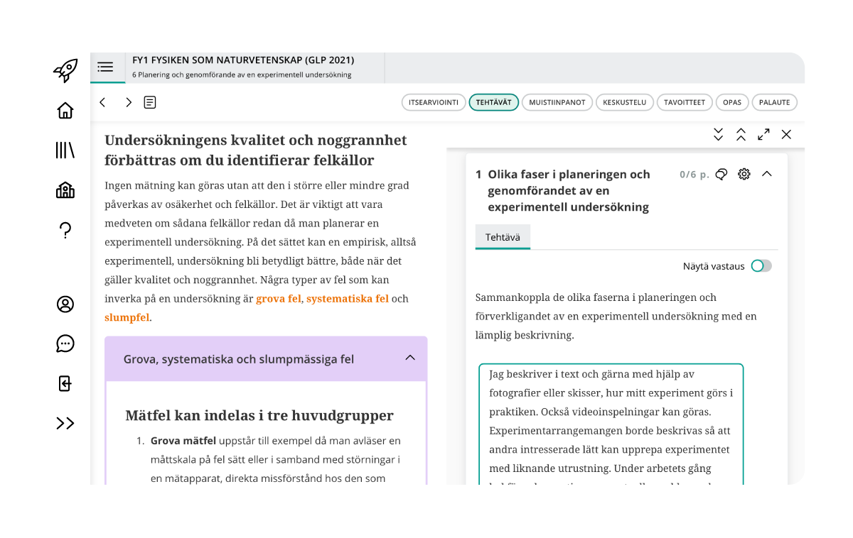Expand all tasks with double chevron down
This screenshot has width=853, height=538.
(x=718, y=134)
